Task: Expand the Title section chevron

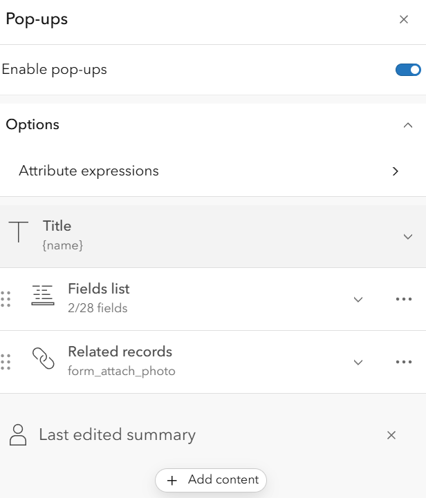Action: (408, 237)
